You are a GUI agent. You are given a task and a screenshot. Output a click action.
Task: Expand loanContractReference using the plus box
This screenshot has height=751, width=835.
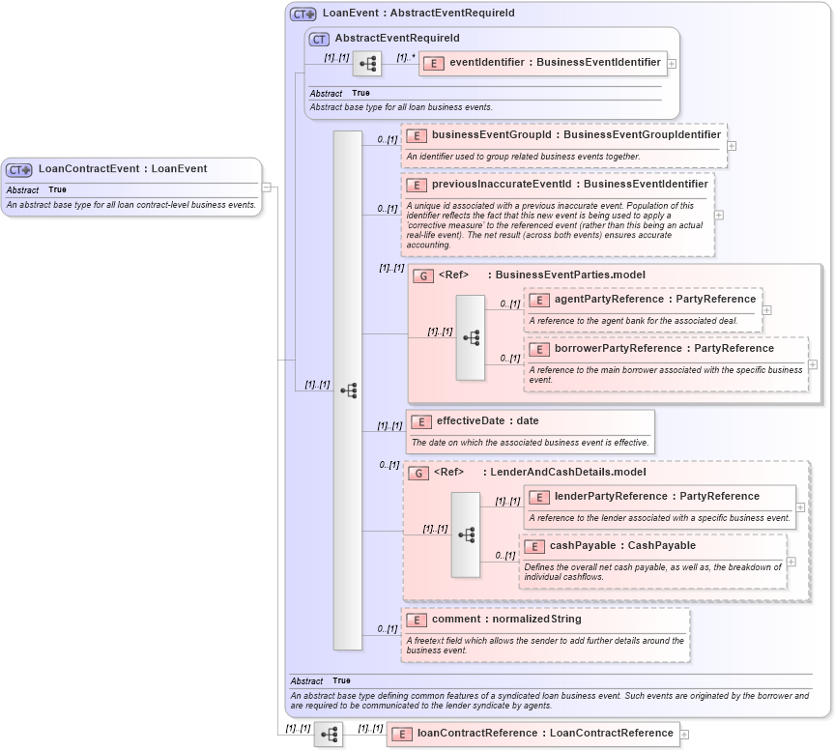click(x=683, y=734)
